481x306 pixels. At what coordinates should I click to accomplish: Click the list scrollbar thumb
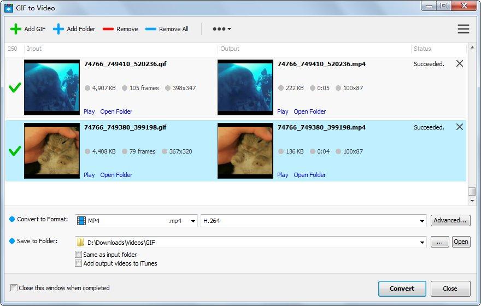point(472,191)
